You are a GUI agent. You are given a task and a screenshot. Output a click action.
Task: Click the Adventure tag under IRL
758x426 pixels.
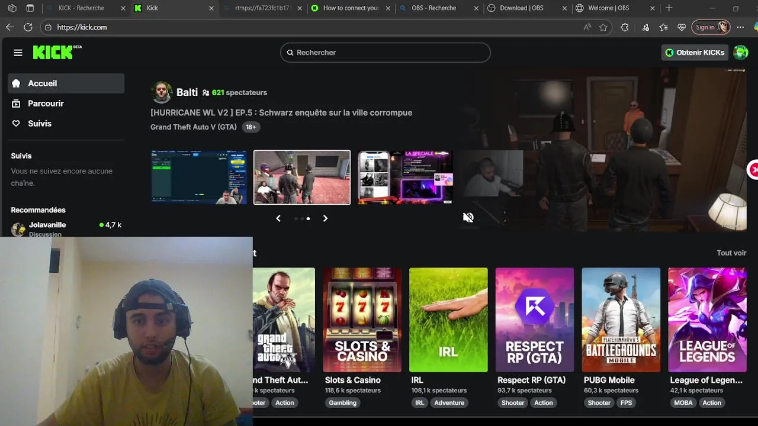(x=449, y=403)
